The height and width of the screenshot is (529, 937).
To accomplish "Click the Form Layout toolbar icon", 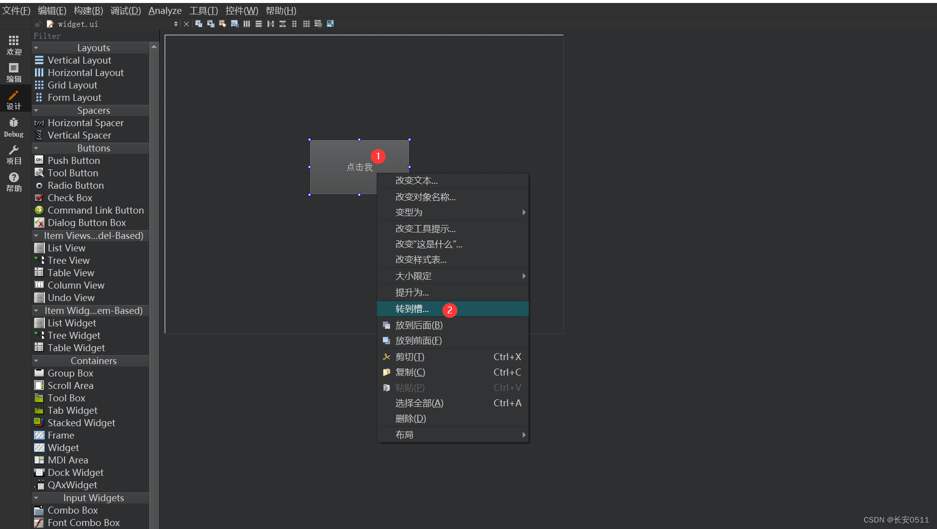I will 294,24.
